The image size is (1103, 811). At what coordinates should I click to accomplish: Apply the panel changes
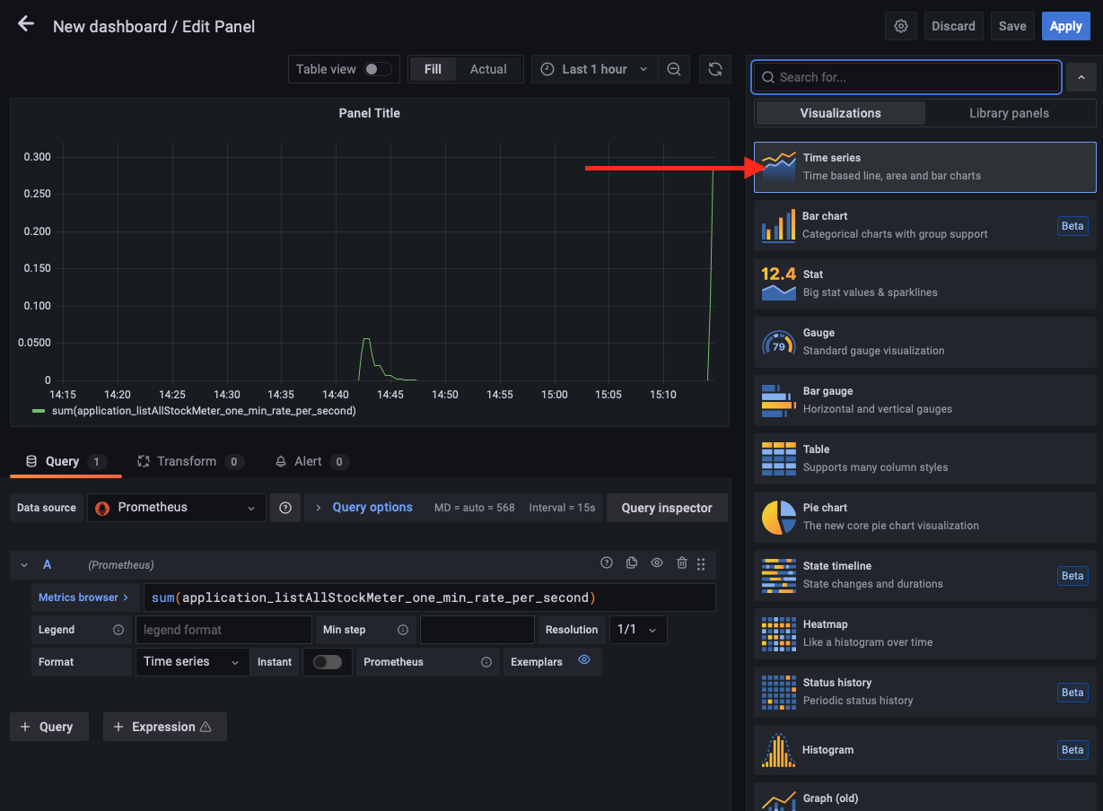click(1065, 26)
